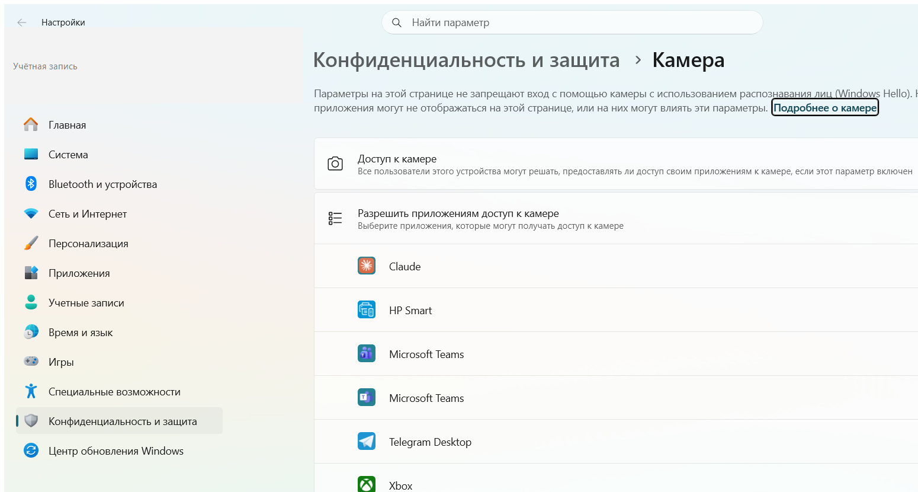Focus the Найти параметр search field

point(572,23)
